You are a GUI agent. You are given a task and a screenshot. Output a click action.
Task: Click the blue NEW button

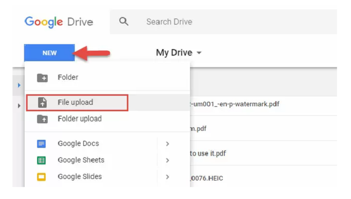point(50,53)
